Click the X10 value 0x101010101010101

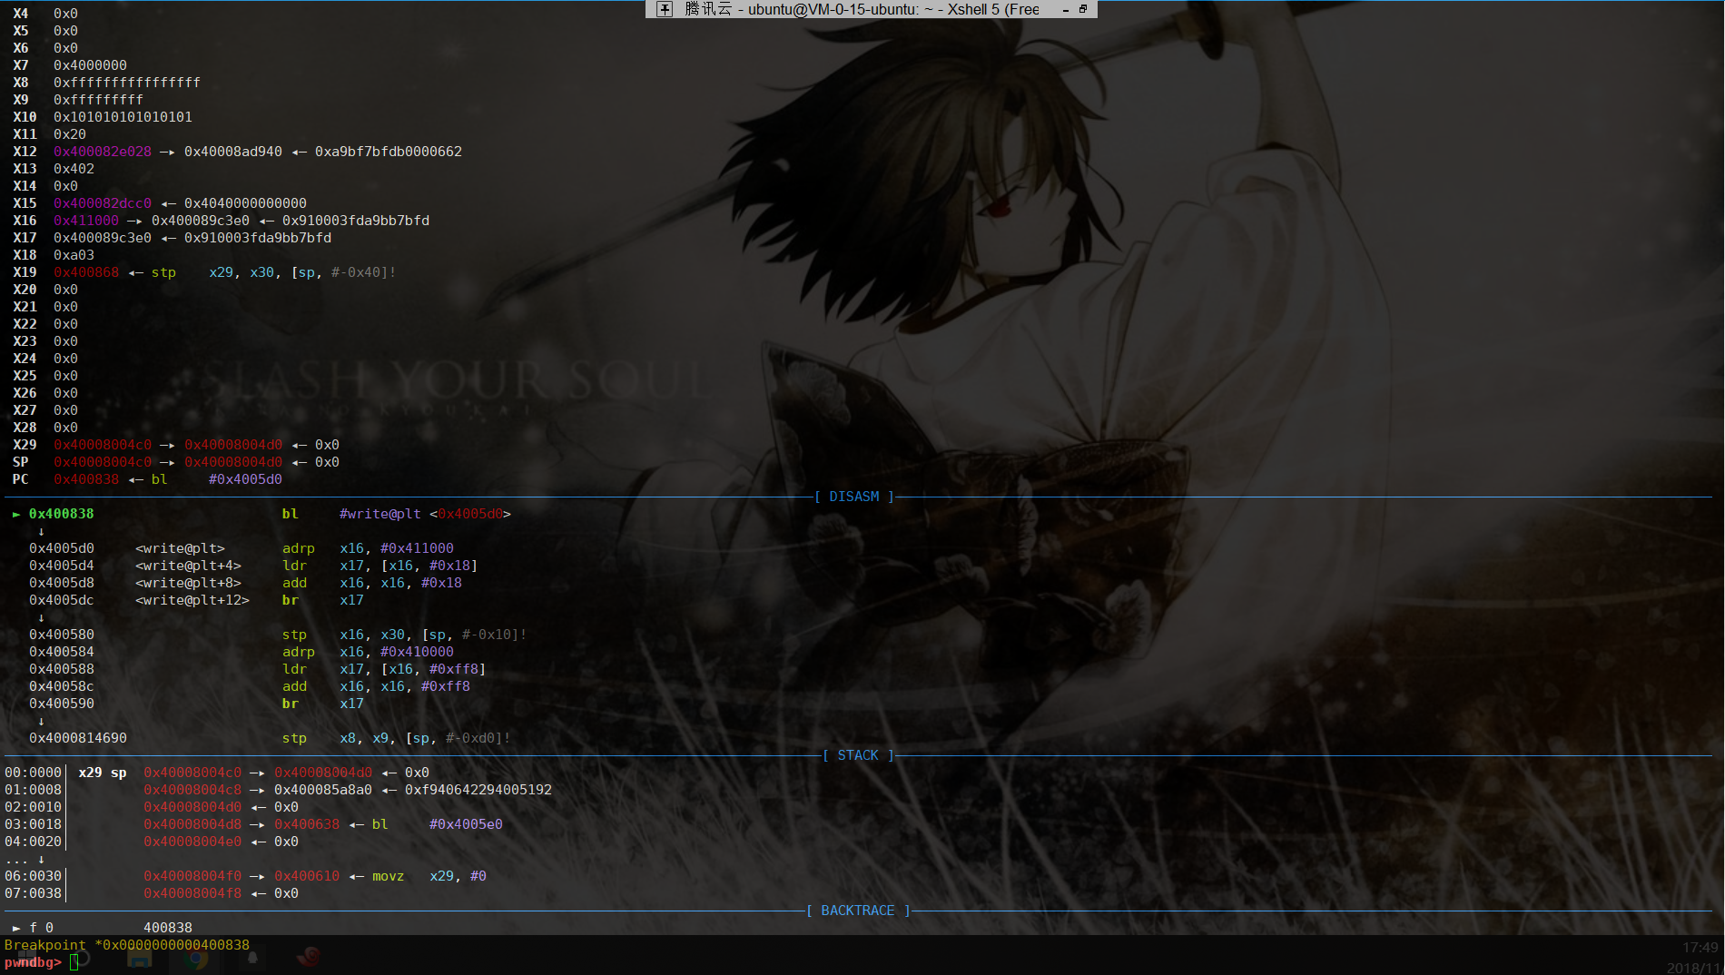tap(123, 117)
